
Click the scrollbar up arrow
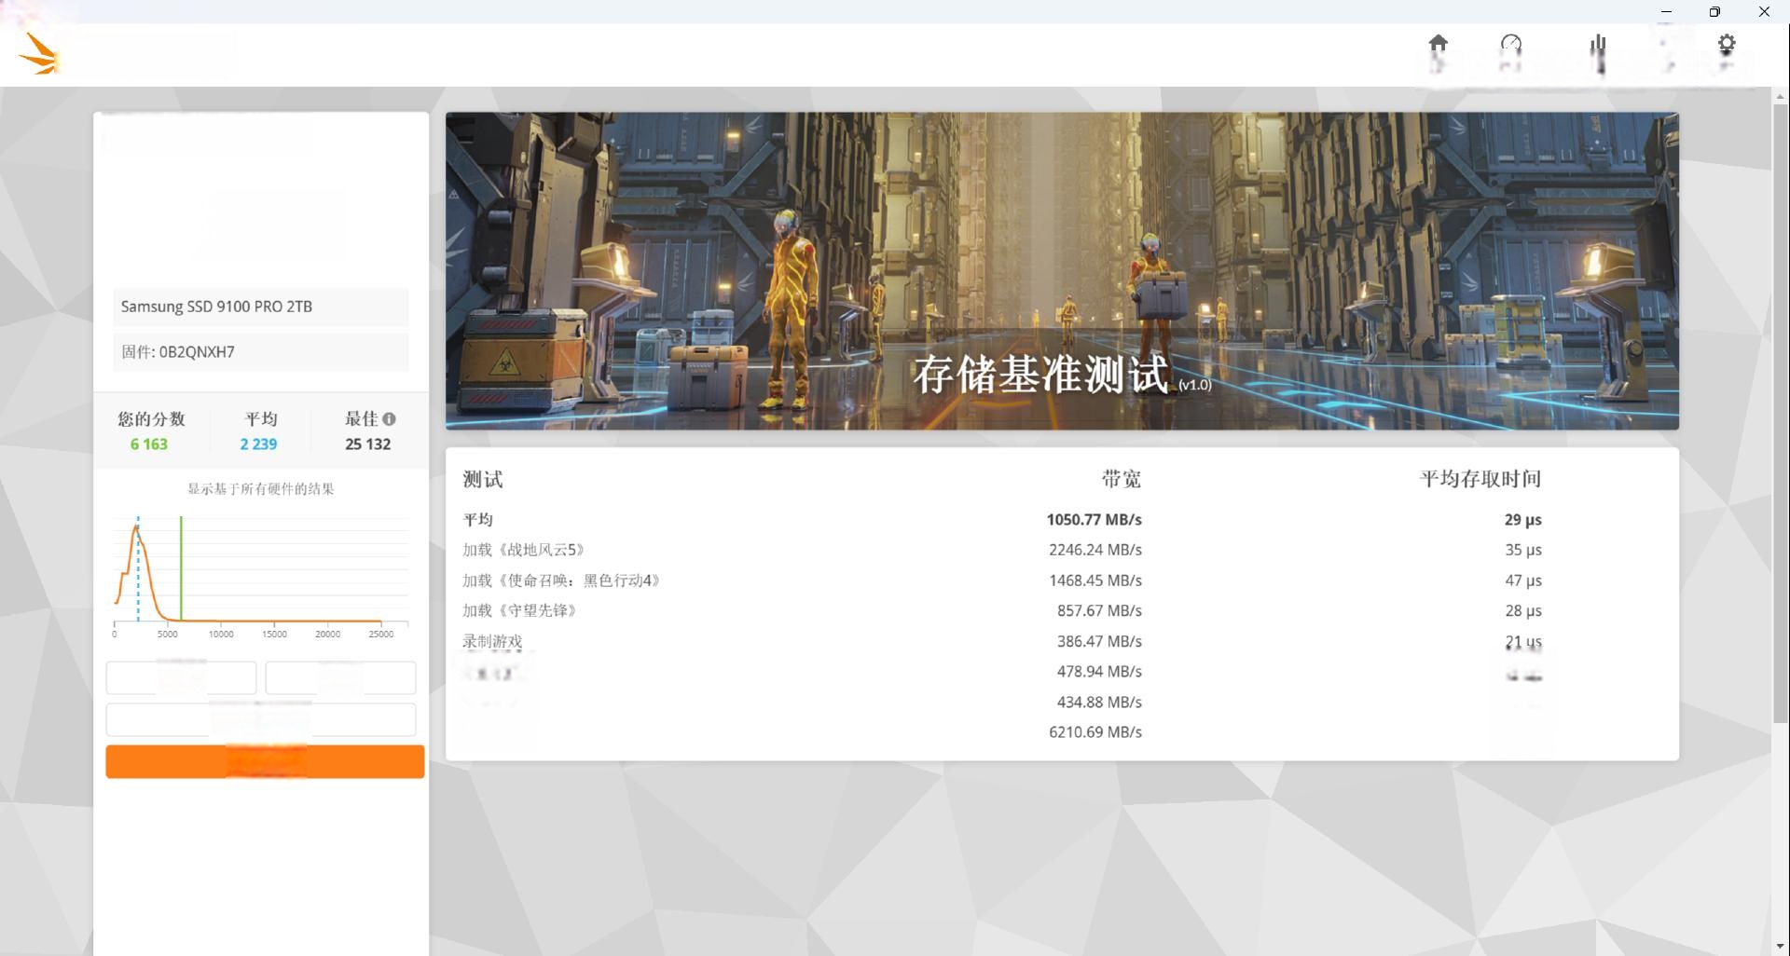click(1781, 95)
